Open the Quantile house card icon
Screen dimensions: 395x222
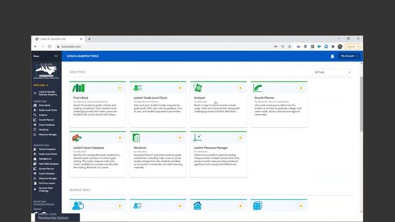pos(197,205)
